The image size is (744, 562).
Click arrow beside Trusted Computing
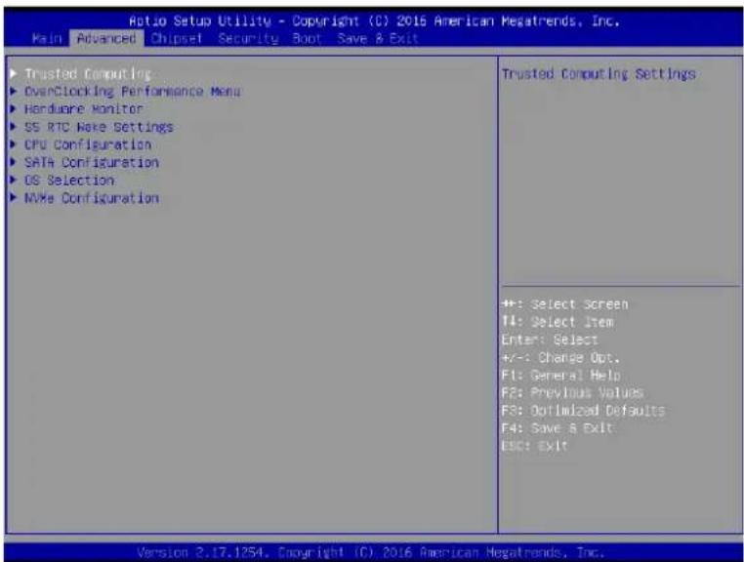(x=14, y=73)
